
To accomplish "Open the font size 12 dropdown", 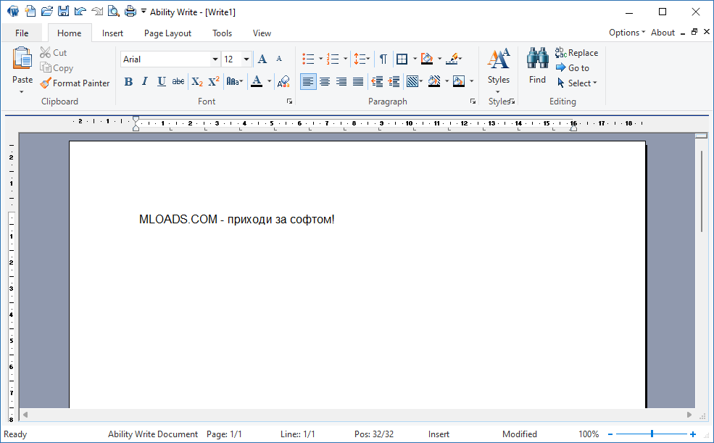I will (246, 59).
